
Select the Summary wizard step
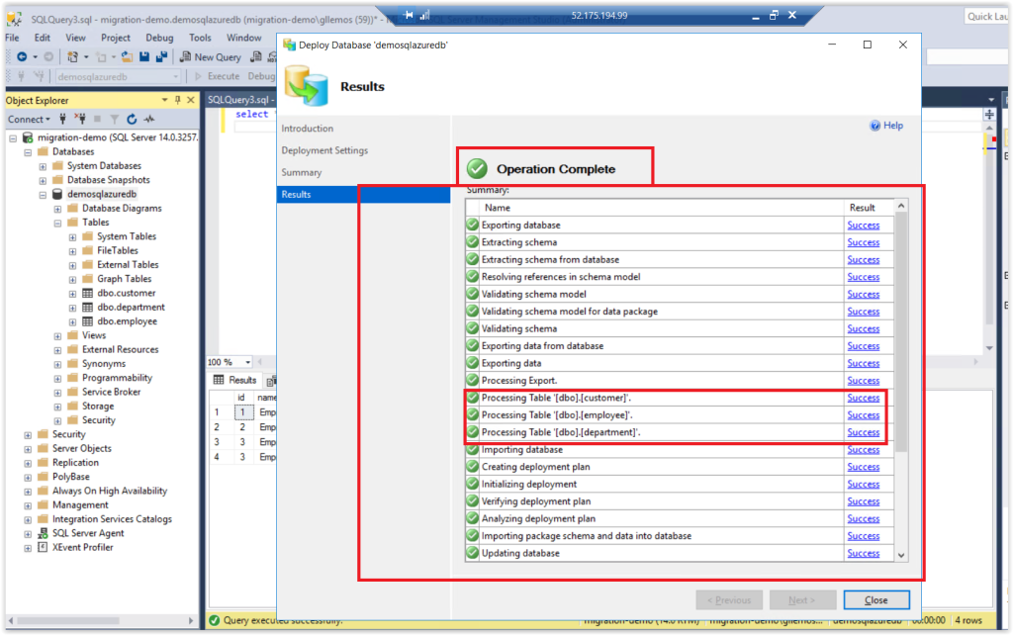point(301,172)
